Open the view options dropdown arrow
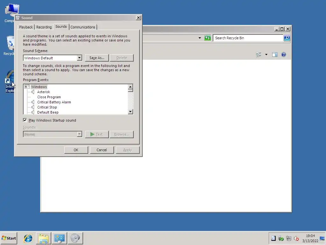The image size is (326, 245). click(x=266, y=55)
